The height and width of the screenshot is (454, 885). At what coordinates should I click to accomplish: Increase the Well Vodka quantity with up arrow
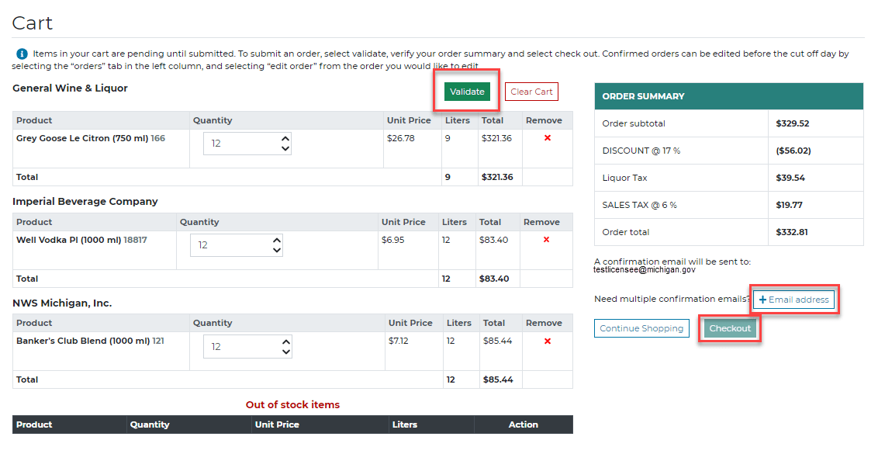(277, 241)
